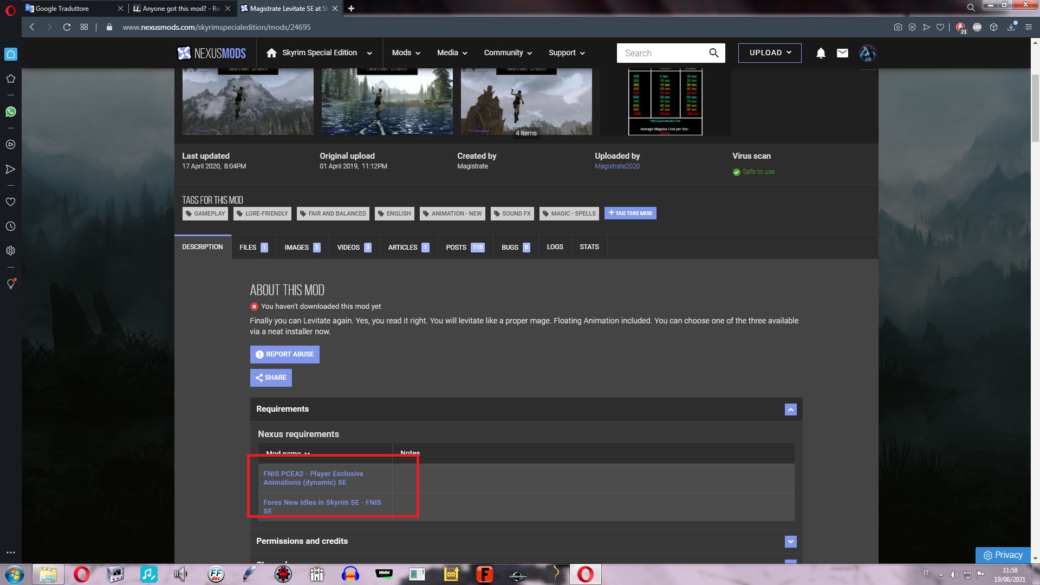Click the taskbar volume speaker tray icon
1040x585 pixels.
coord(953,574)
